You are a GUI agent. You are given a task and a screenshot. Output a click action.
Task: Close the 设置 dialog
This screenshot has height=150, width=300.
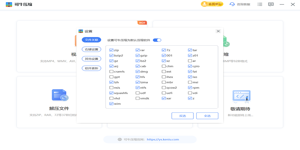tap(218, 31)
